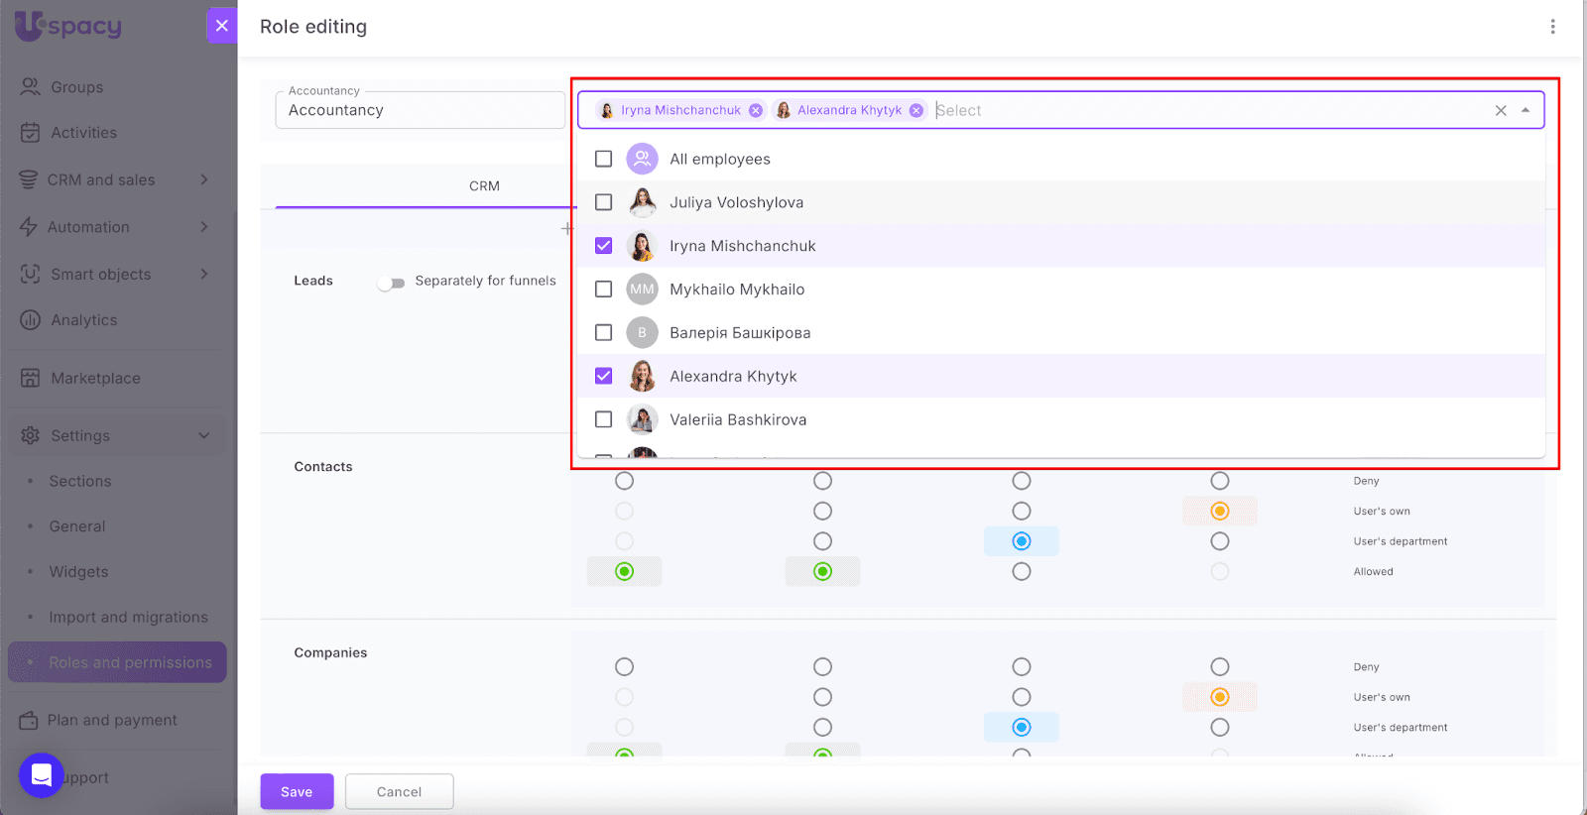1587x815 pixels.
Task: Tick the Juliya Voloshylova checkbox
Action: point(603,202)
